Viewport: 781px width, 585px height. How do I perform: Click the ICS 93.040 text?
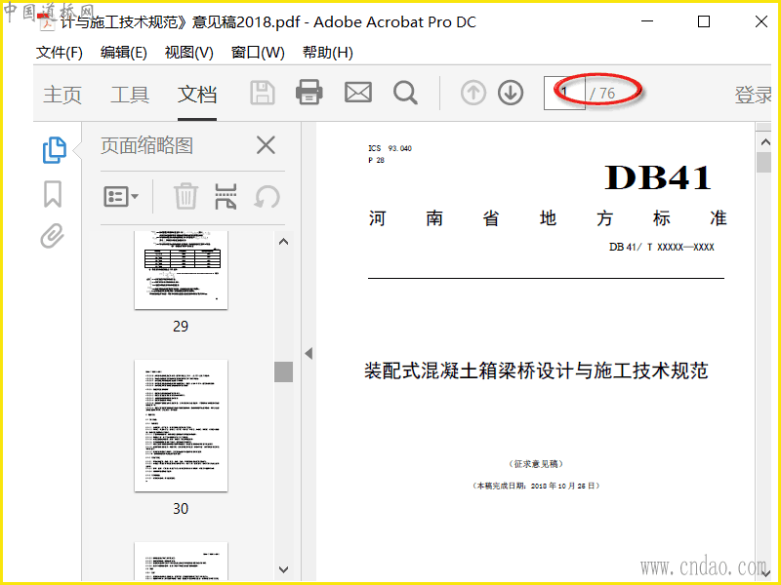tap(390, 148)
